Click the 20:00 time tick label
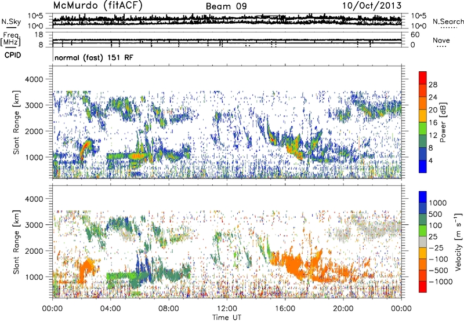This screenshot has width=464, height=321. tap(343, 309)
